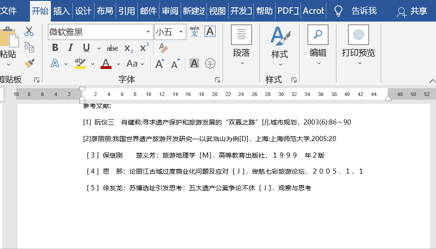The image size is (436, 249).
Task: Click Character Border A icon
Action: click(x=210, y=31)
